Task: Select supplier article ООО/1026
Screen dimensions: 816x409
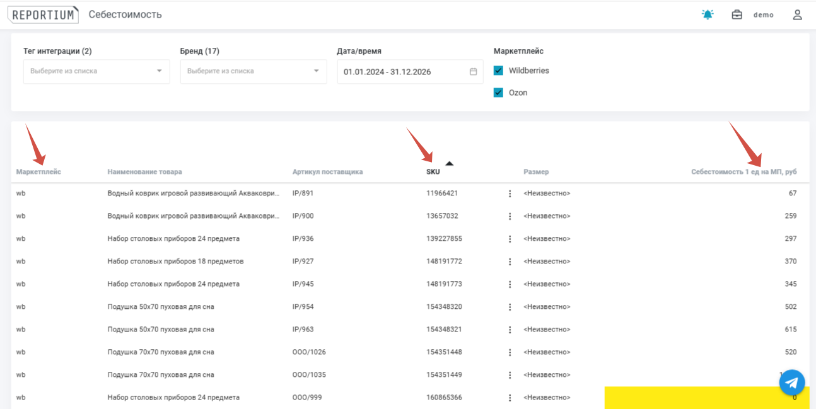Action: 309,352
